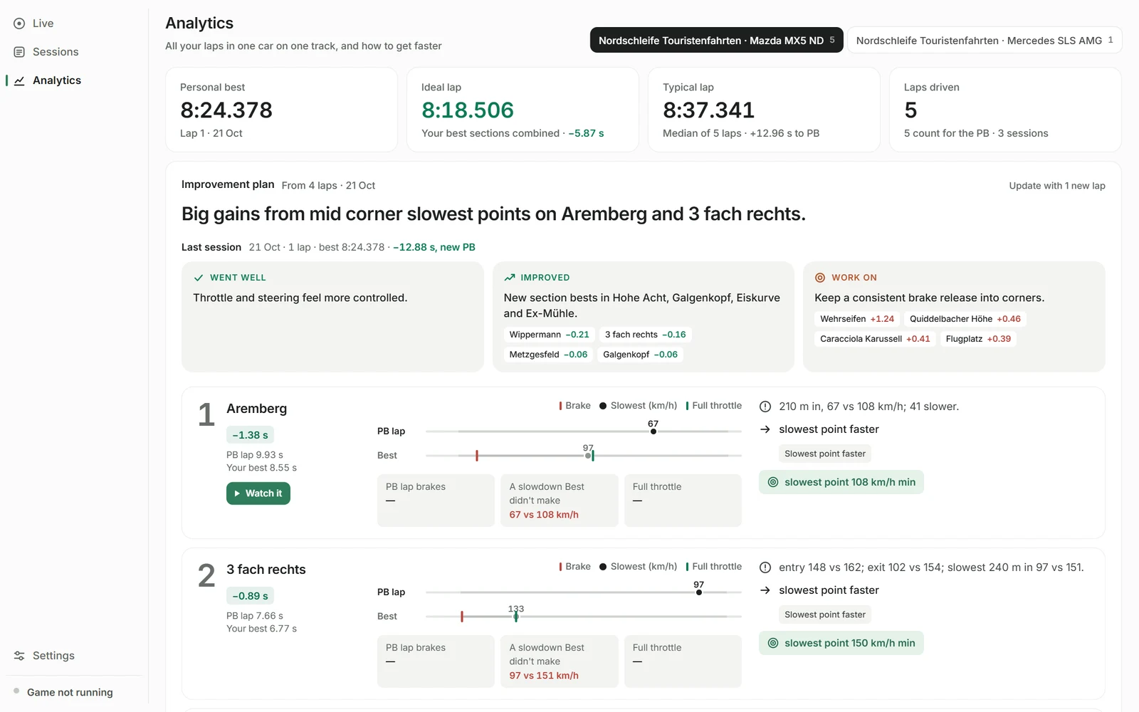The image size is (1139, 712).
Task: Click the Work On target icon
Action: click(820, 278)
